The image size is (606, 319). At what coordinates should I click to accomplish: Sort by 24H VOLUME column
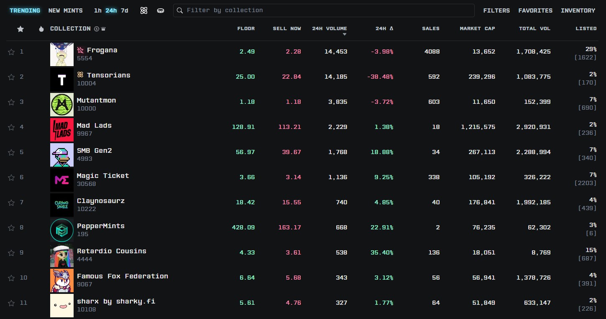click(x=330, y=28)
